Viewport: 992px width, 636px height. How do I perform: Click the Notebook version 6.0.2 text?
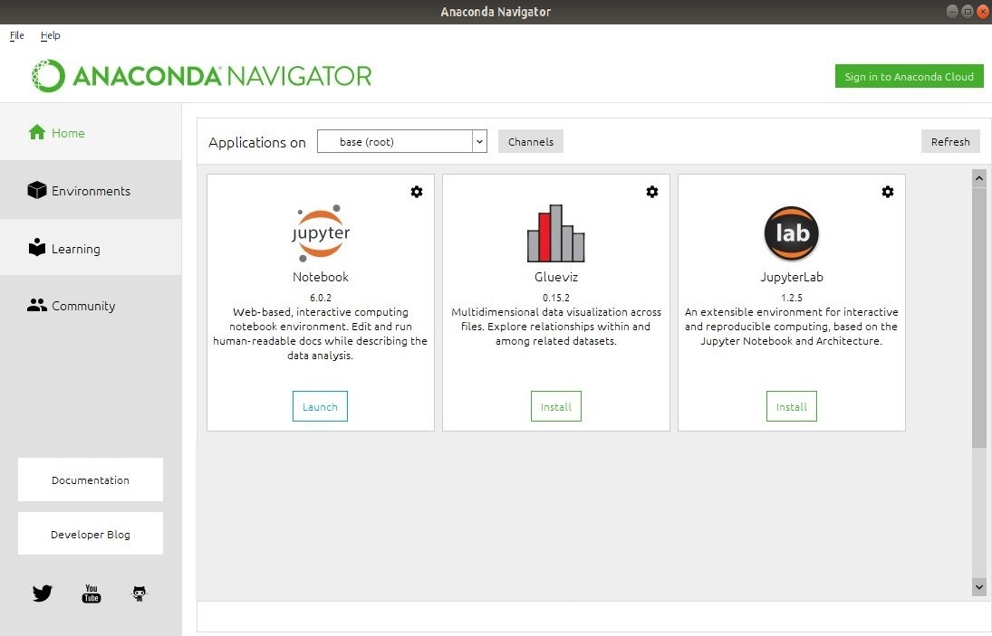point(321,298)
